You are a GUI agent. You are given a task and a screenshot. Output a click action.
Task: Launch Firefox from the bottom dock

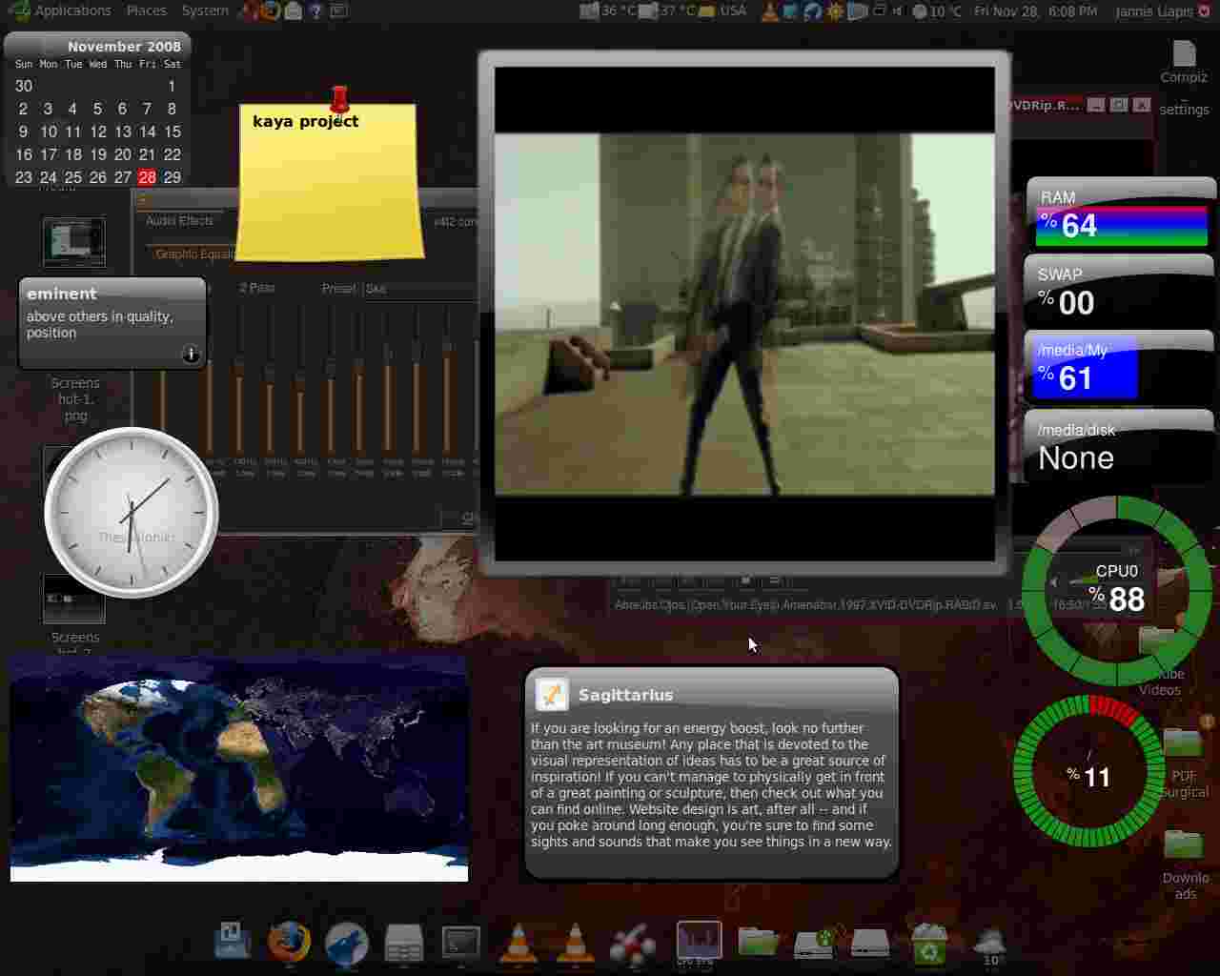coord(288,943)
